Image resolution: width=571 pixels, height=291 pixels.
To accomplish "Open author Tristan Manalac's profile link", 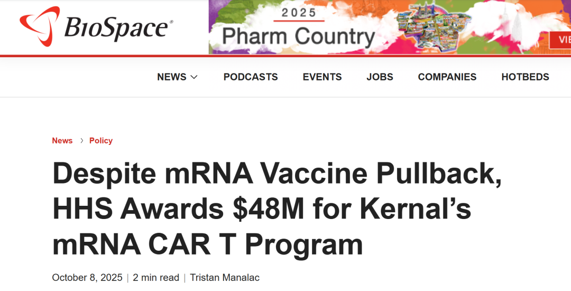I will (x=225, y=277).
